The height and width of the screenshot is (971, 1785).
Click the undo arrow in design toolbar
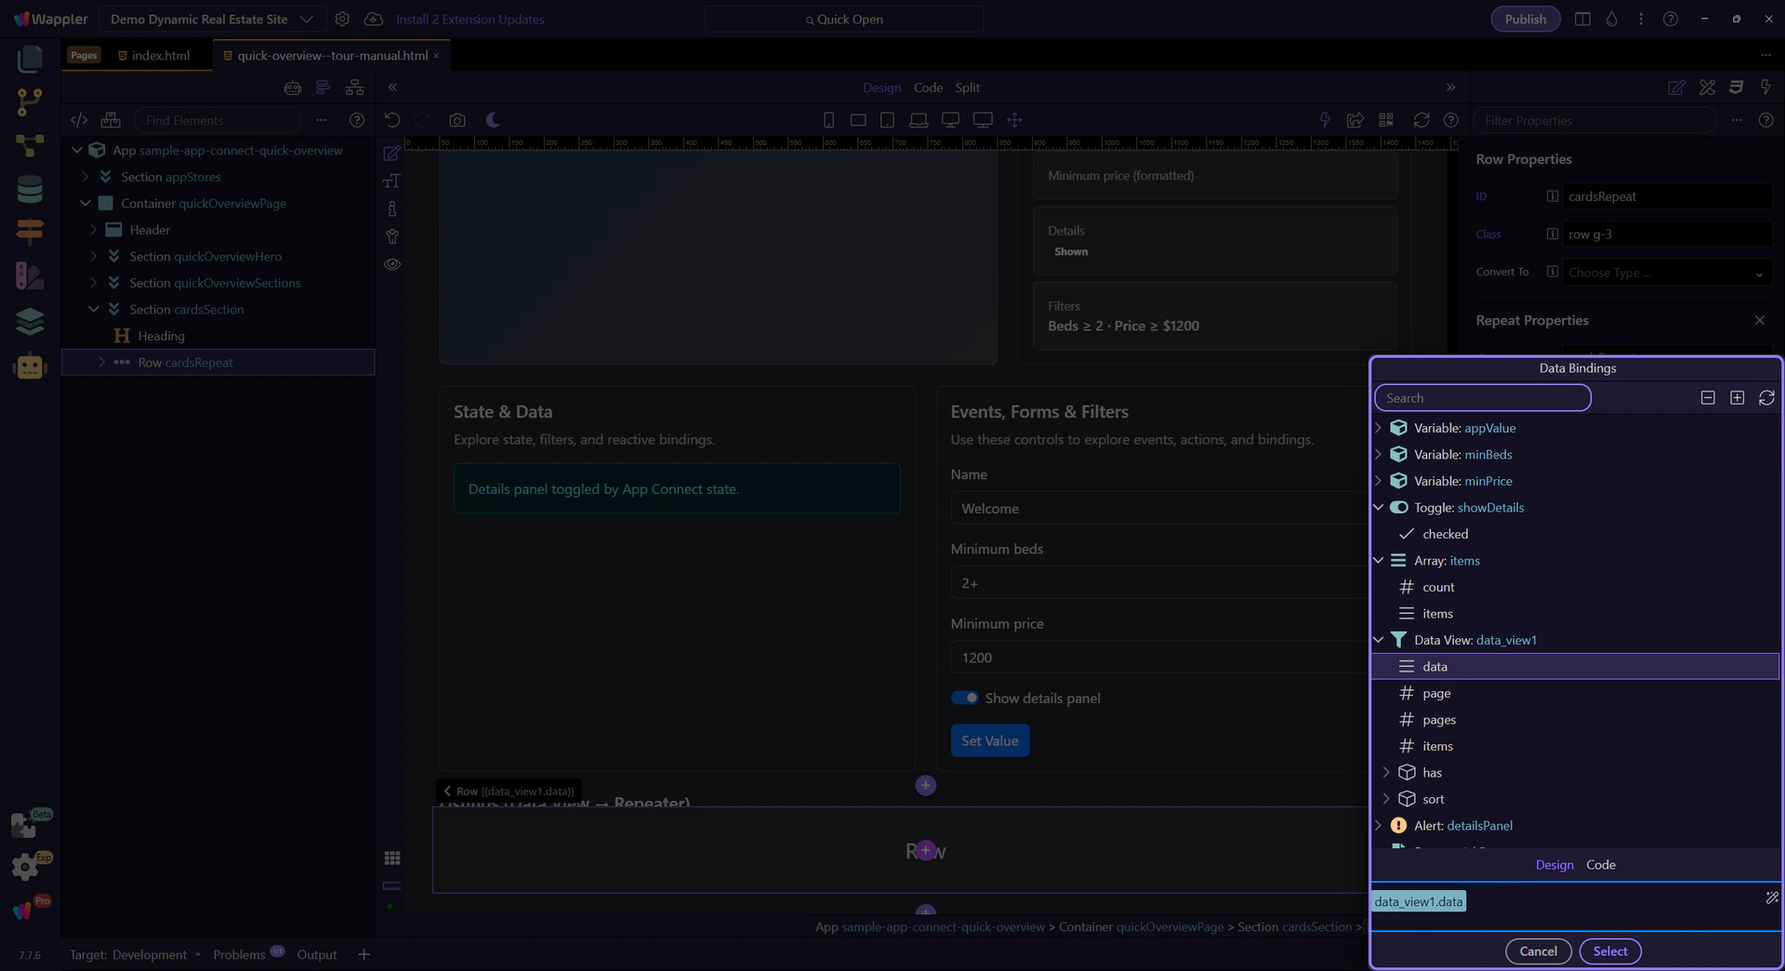click(x=392, y=120)
